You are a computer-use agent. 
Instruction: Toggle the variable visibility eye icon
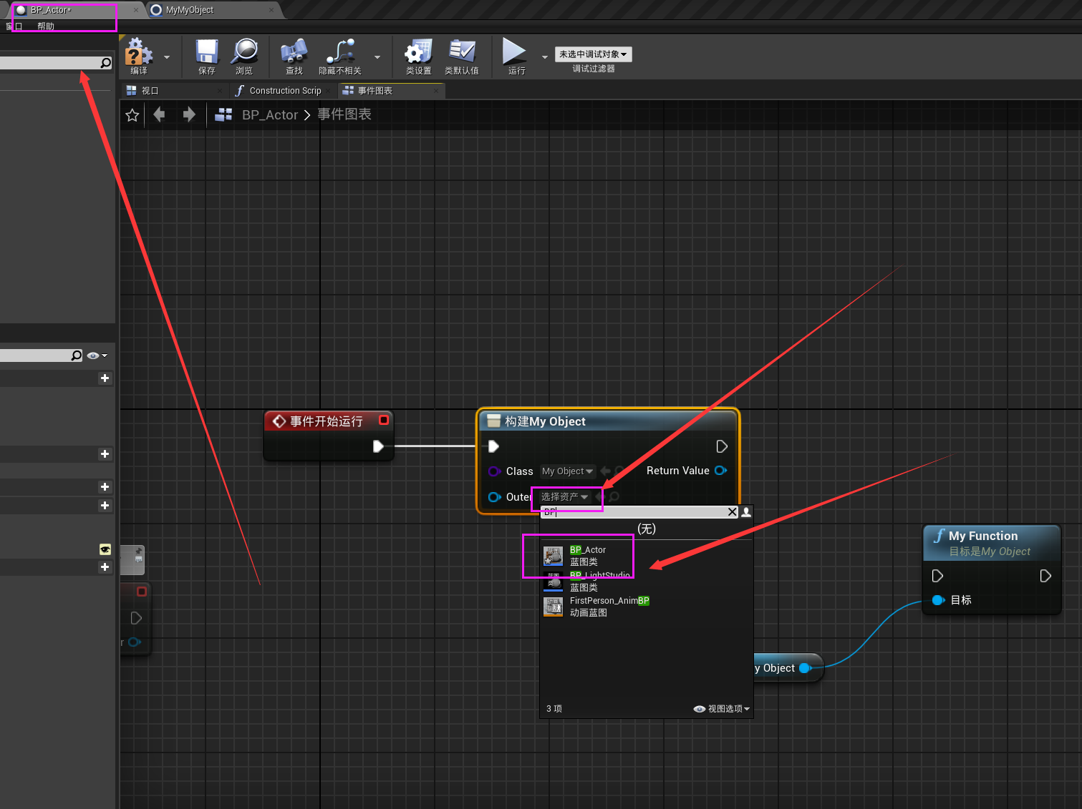tap(105, 549)
